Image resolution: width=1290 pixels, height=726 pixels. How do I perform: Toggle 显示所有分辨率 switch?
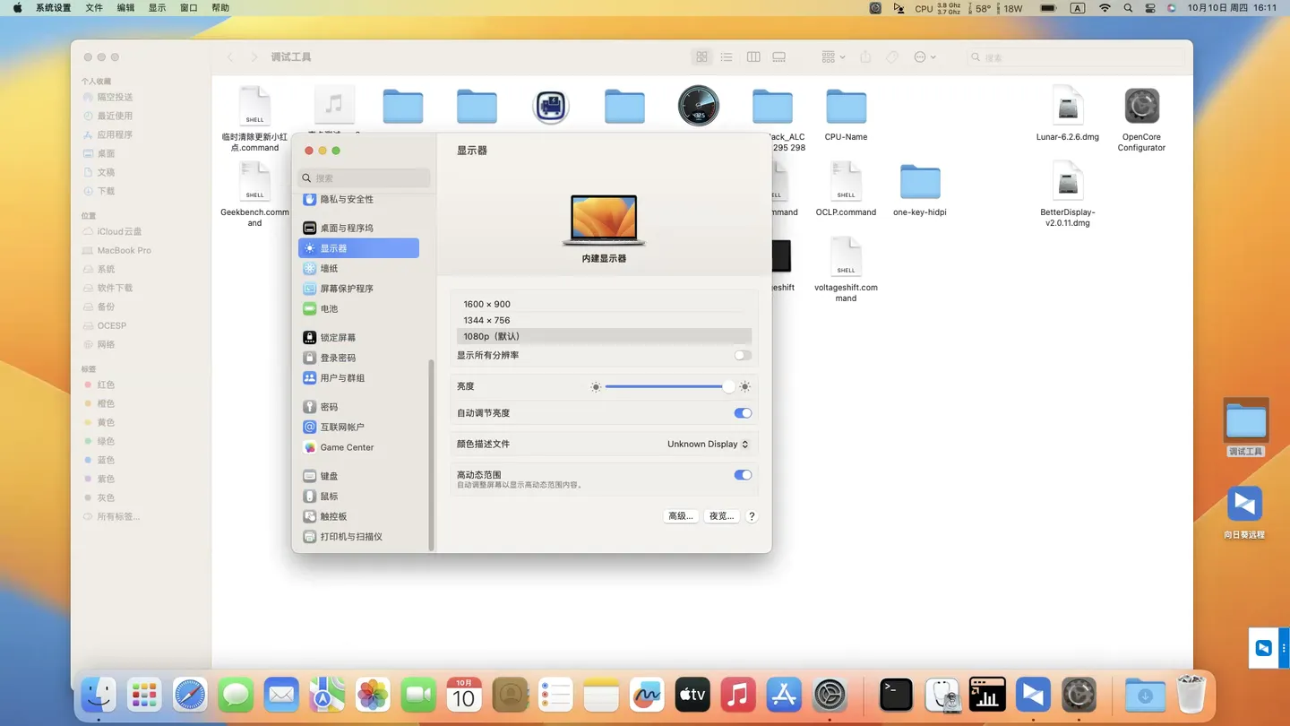click(743, 356)
